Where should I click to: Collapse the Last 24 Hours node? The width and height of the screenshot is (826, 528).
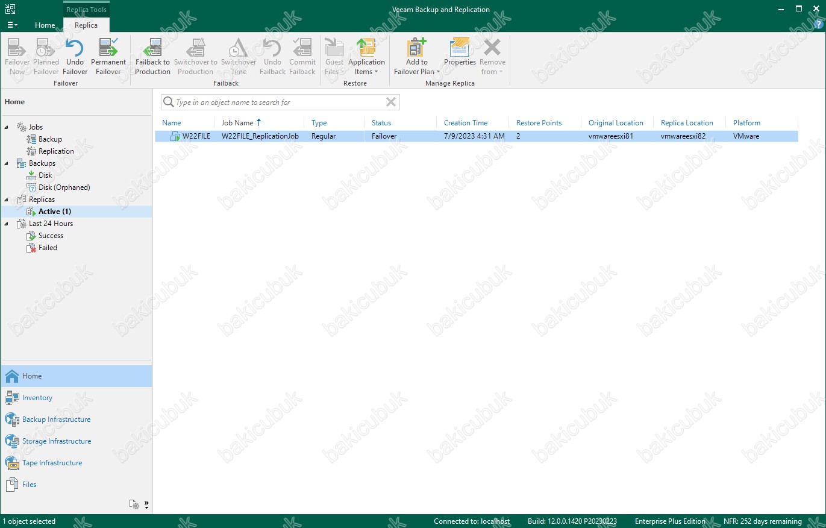(x=7, y=224)
